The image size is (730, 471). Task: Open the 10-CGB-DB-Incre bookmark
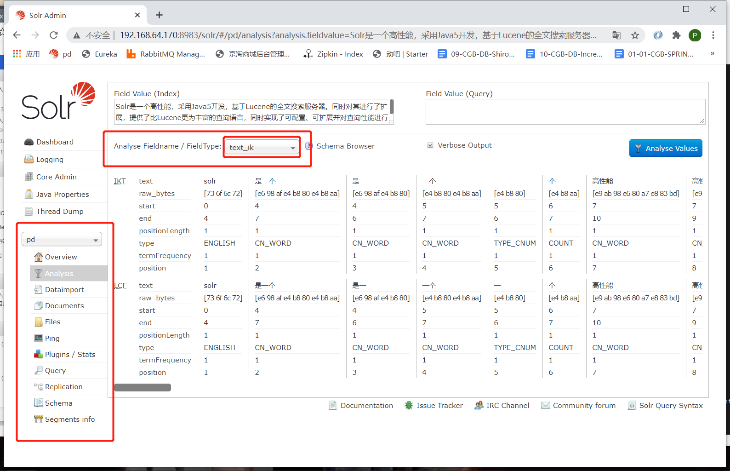click(565, 54)
